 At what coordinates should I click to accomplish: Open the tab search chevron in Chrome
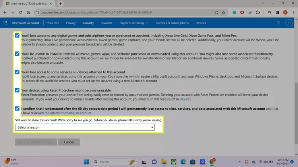(x=263, y=3)
